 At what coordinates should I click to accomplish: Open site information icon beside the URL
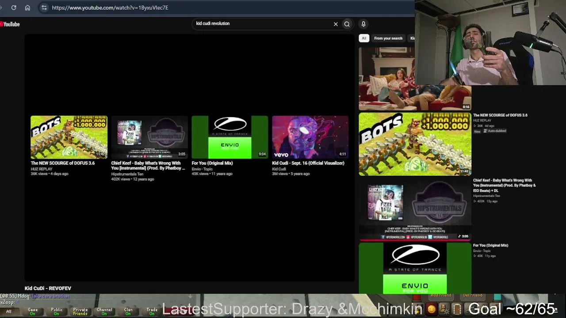click(44, 8)
